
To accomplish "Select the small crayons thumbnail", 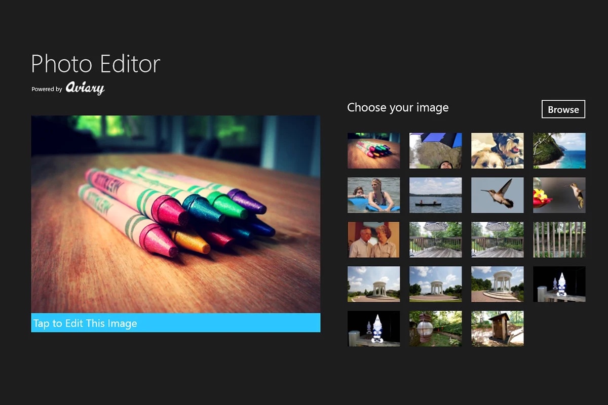I will [x=373, y=150].
